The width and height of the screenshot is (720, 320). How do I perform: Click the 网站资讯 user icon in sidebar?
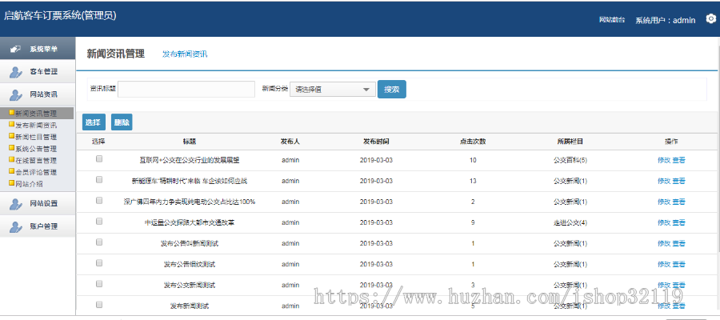coord(16,95)
